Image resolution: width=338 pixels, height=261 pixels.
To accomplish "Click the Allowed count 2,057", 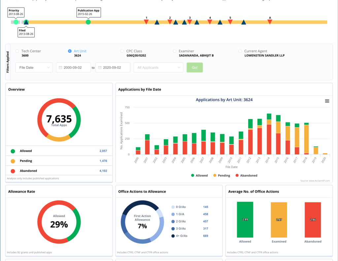I will click(x=103, y=151).
